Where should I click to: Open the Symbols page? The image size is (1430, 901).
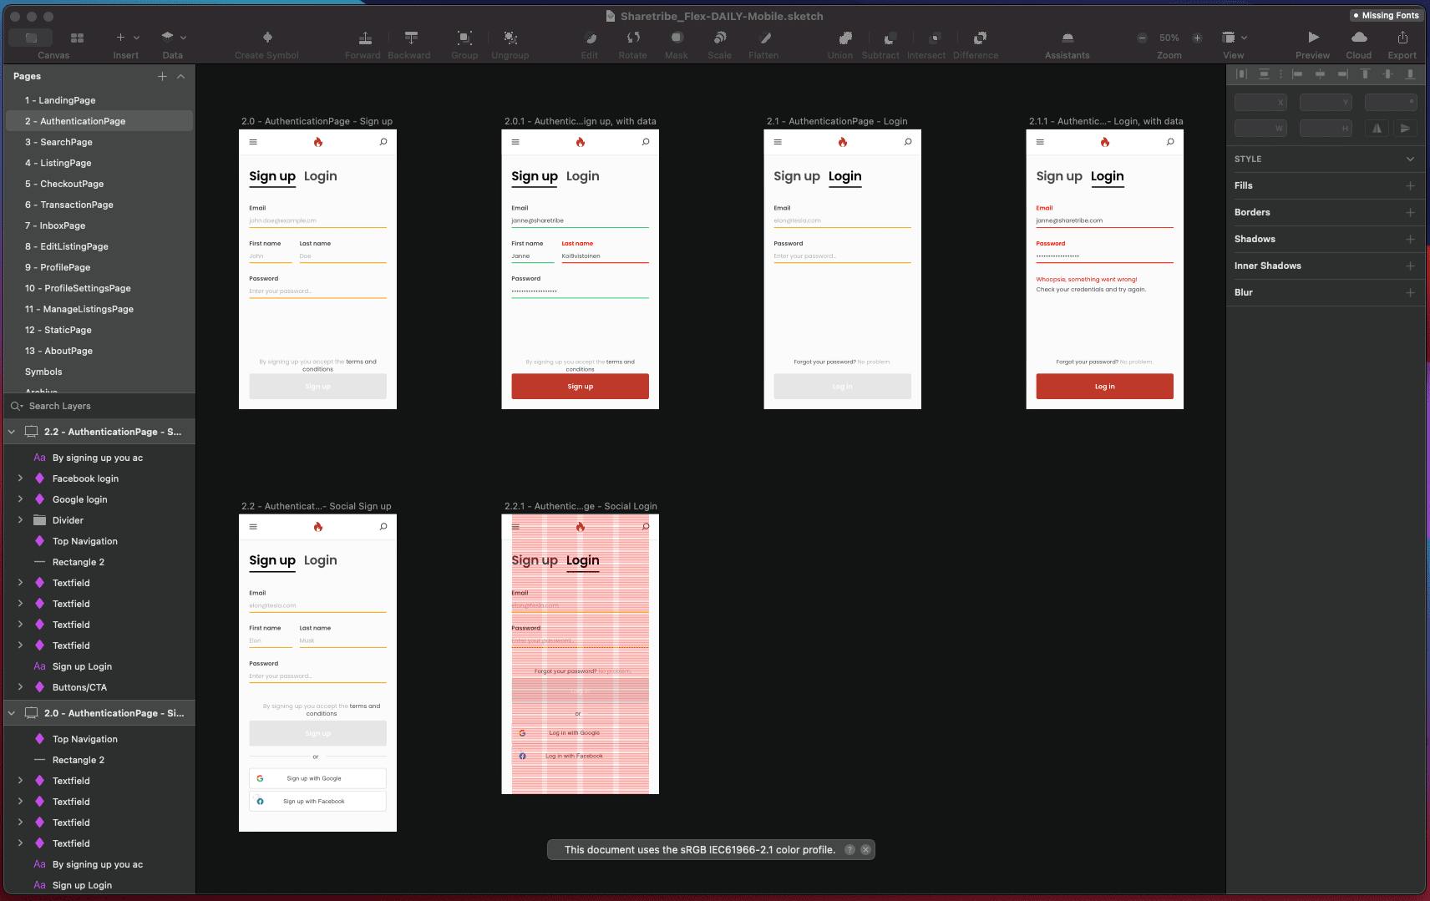click(43, 372)
